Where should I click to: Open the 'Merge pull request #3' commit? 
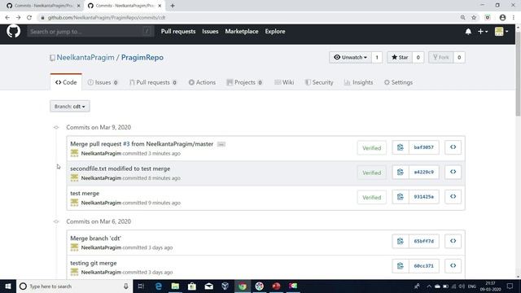(142, 144)
